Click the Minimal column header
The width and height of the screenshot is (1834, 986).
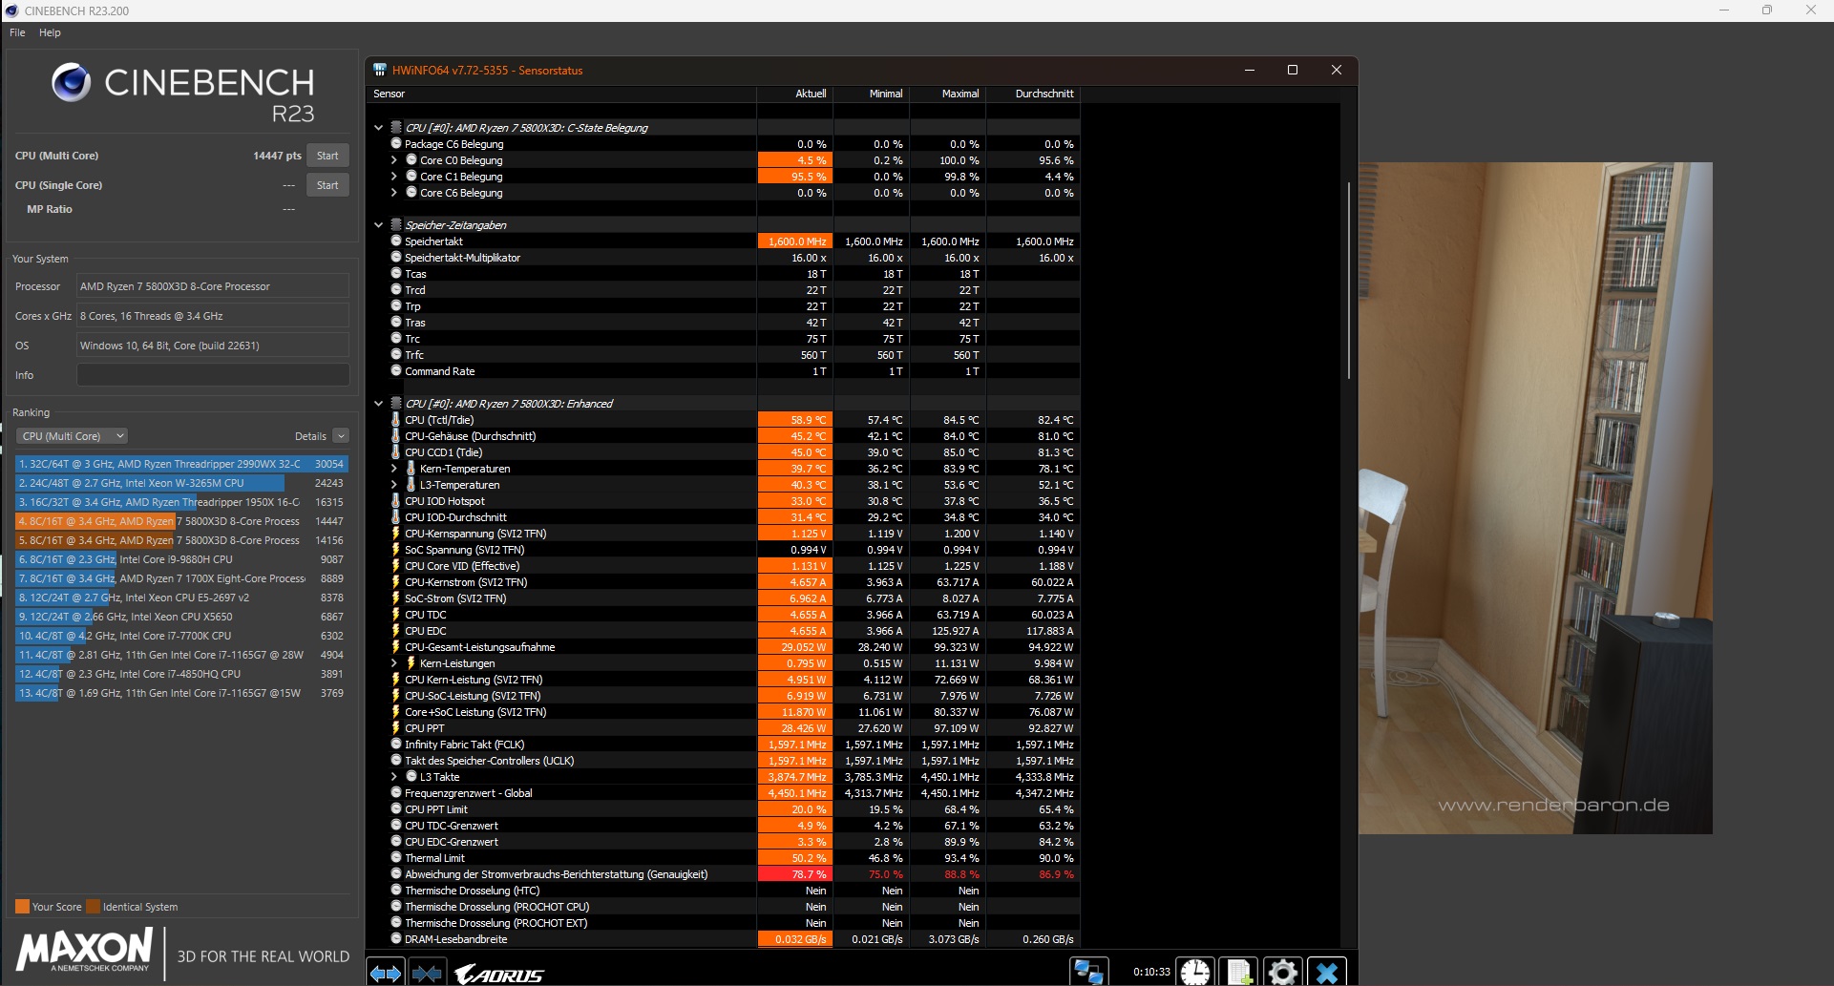tap(872, 94)
